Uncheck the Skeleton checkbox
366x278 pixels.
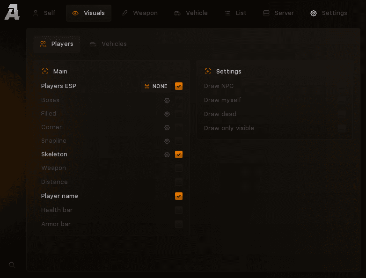(179, 154)
